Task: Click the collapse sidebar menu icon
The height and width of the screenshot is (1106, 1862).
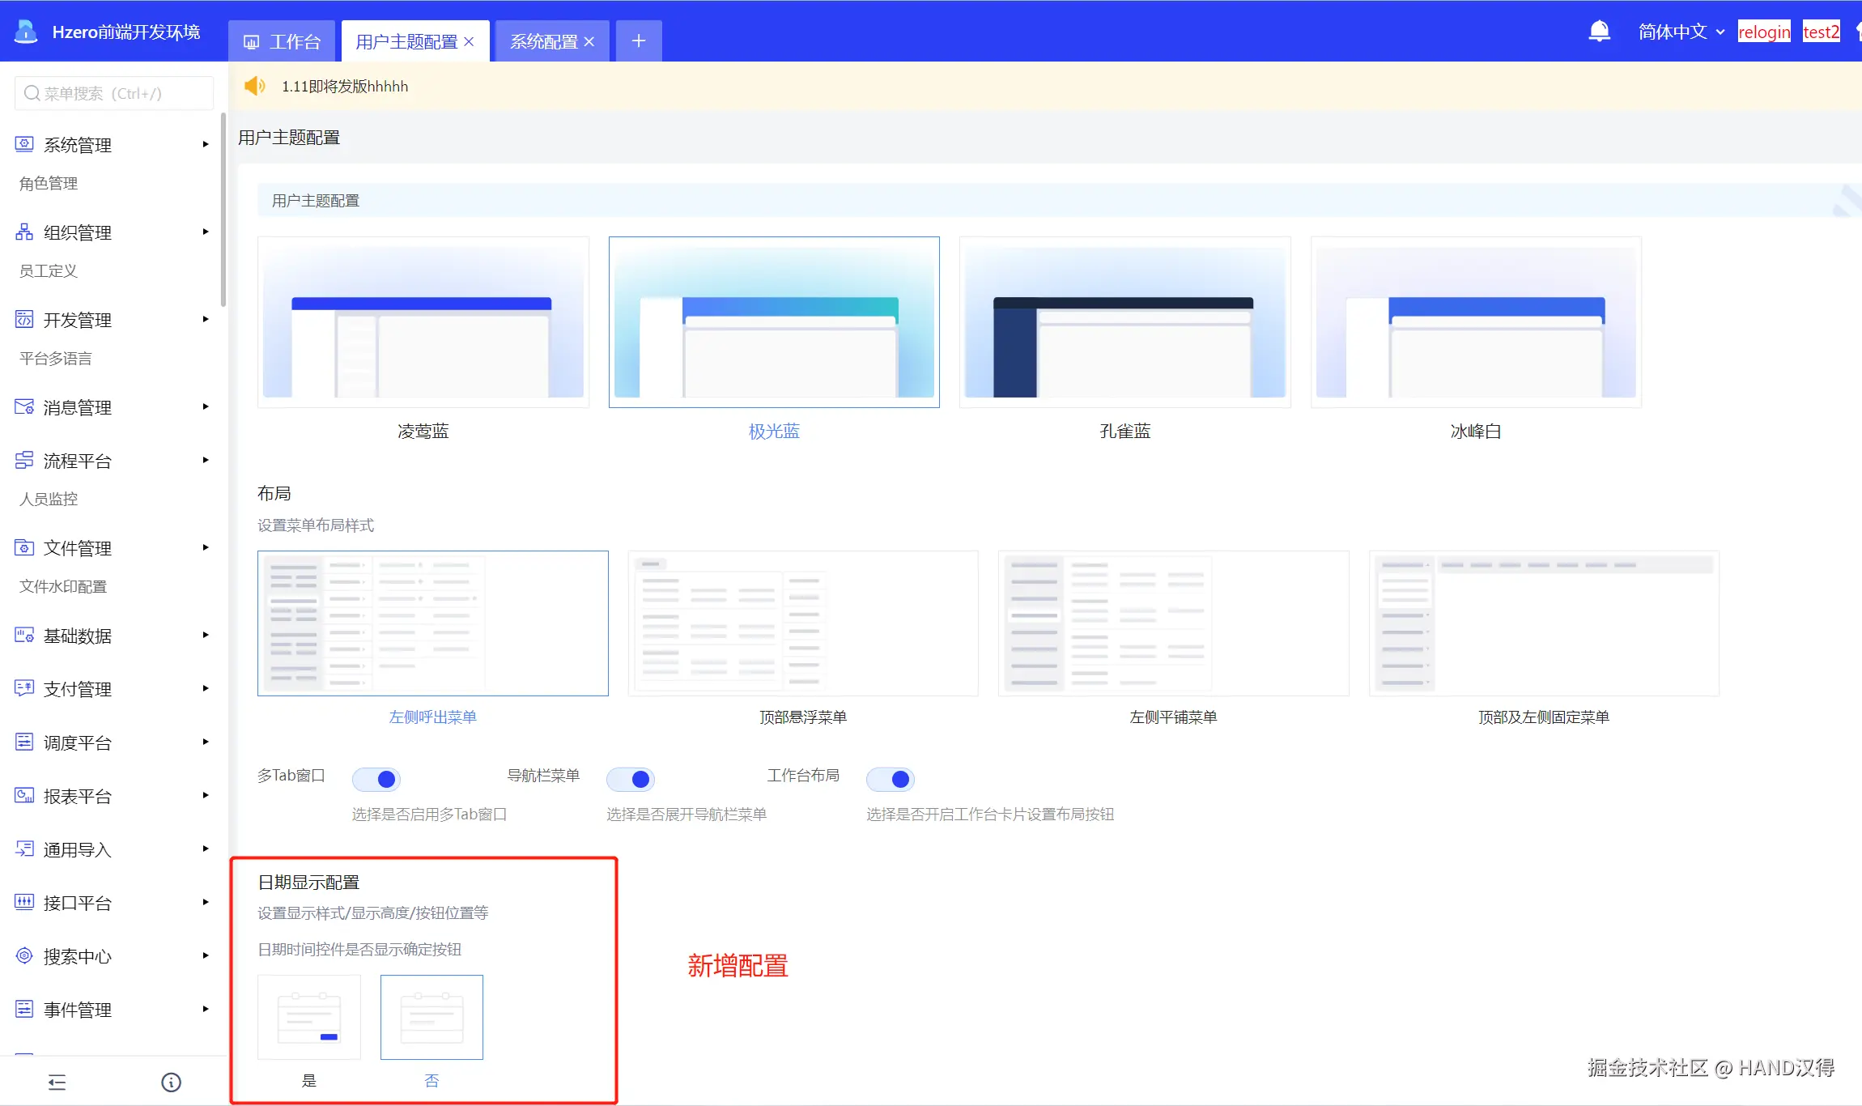Action: click(x=57, y=1083)
